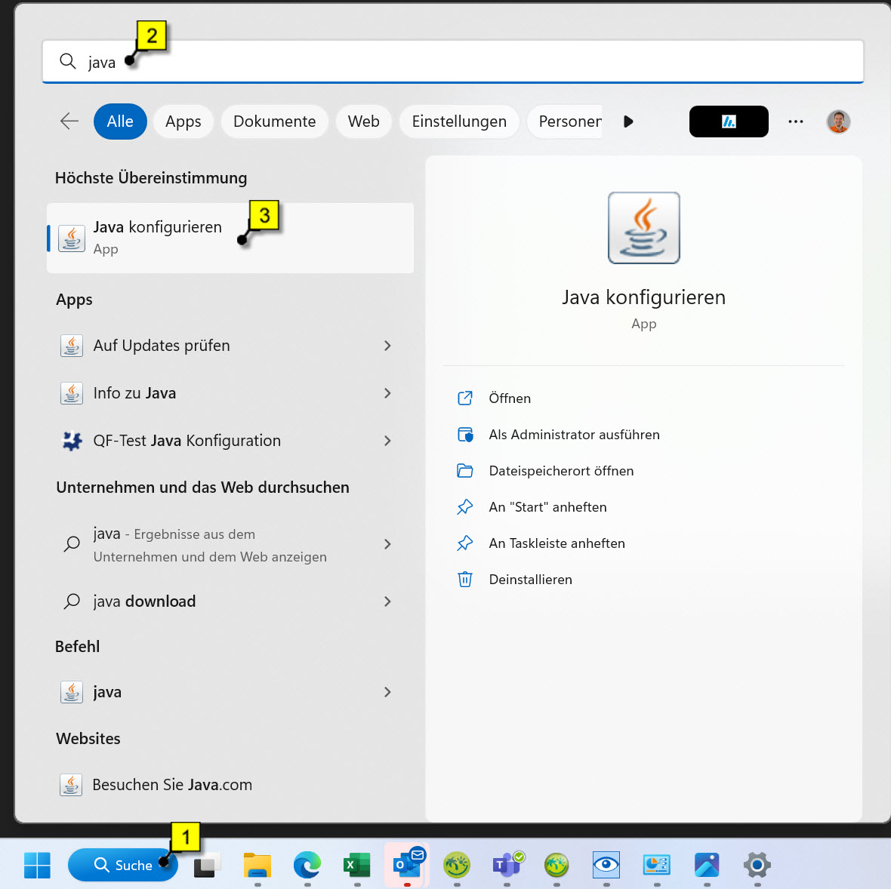Open the three-dots more options menu
This screenshot has width=891, height=889.
(x=796, y=122)
